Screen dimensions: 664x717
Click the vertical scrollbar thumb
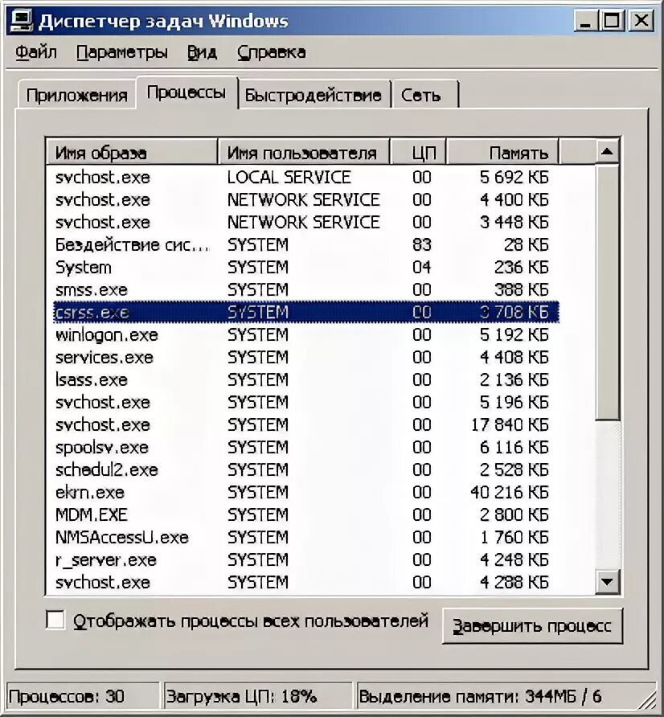pyautogui.click(x=607, y=293)
